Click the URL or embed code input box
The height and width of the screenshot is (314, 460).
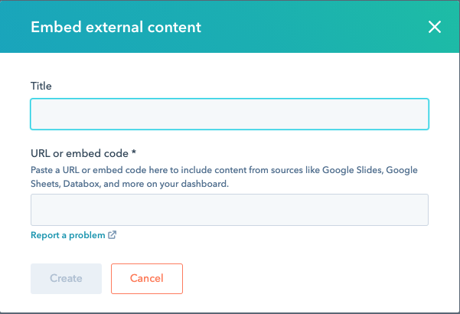230,210
